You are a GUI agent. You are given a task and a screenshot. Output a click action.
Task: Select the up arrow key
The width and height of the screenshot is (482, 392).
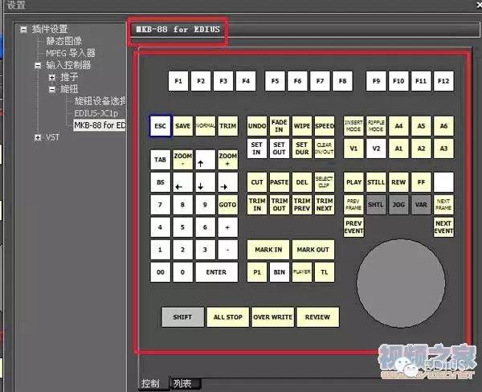coord(206,160)
